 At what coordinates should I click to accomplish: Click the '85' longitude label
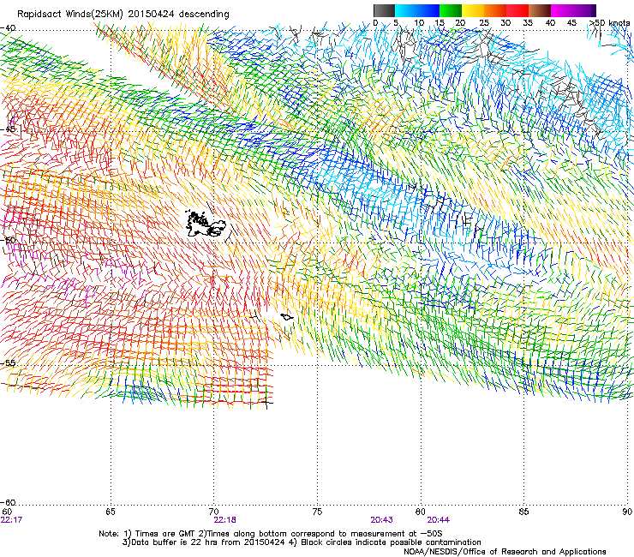click(523, 512)
